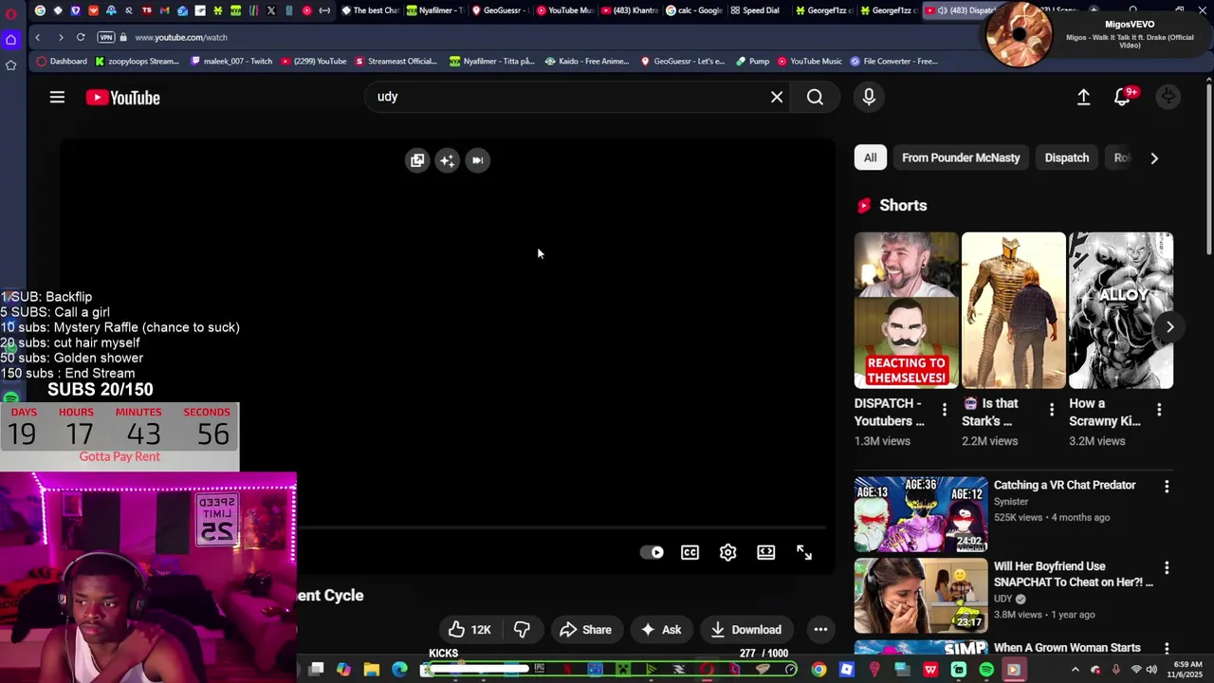Toggle closed captions (CC) on the video
The height and width of the screenshot is (683, 1214).
pyautogui.click(x=690, y=552)
